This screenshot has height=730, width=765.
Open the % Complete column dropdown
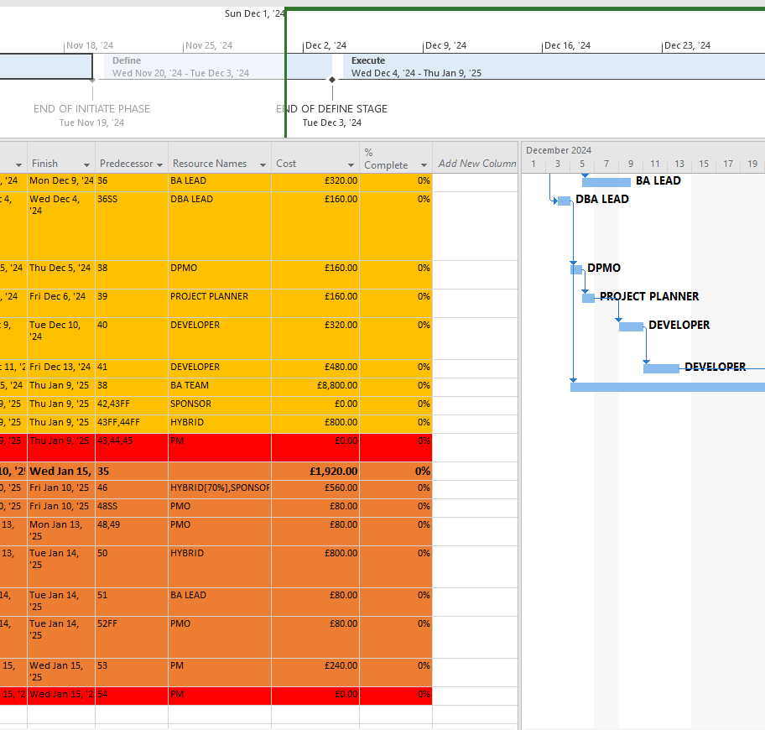point(424,162)
